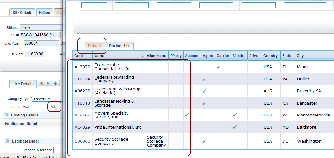Click the Account checkmark for Movers Specialty
Viewport: 334px width, 158px height.
point(187,115)
